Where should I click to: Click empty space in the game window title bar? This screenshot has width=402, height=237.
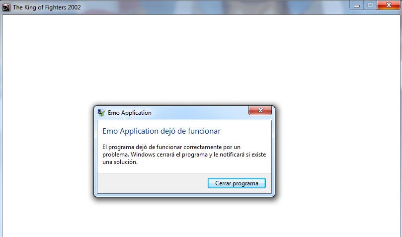(x=215, y=7)
